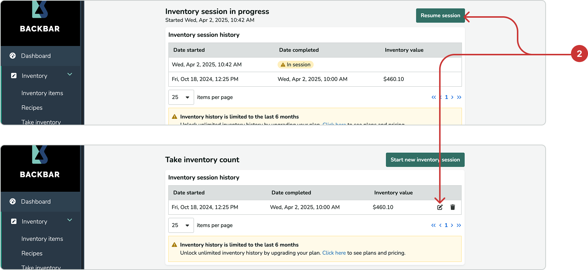Click warning icon in bottom history limit notice
This screenshot has width=588, height=270.
175,245
